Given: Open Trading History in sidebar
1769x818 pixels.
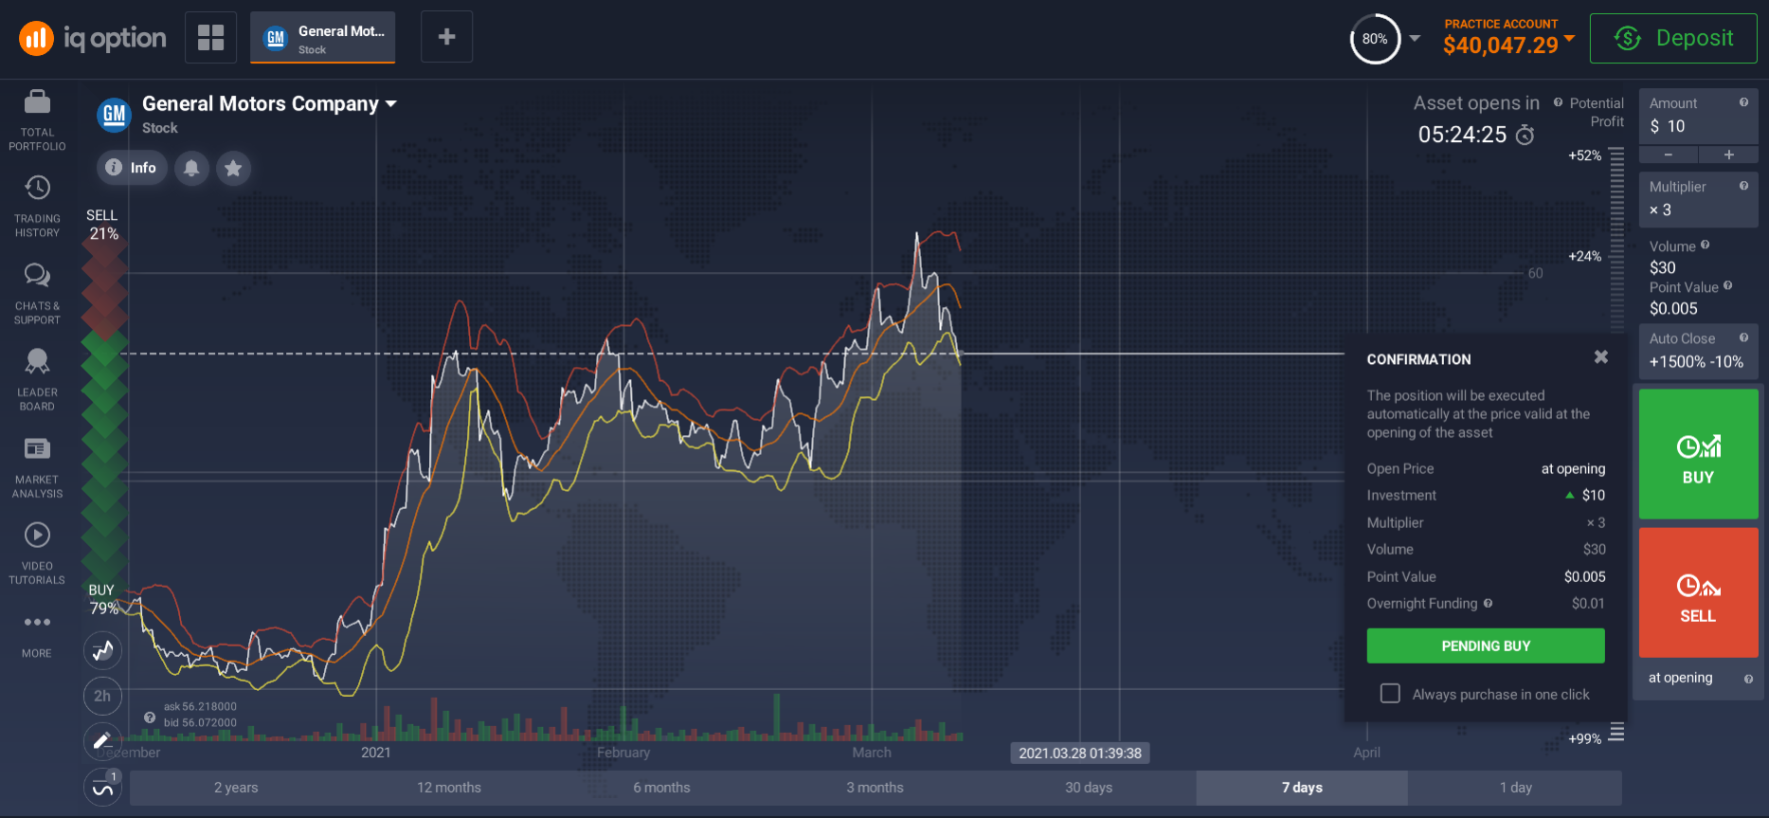Looking at the screenshot, I should (x=37, y=206).
